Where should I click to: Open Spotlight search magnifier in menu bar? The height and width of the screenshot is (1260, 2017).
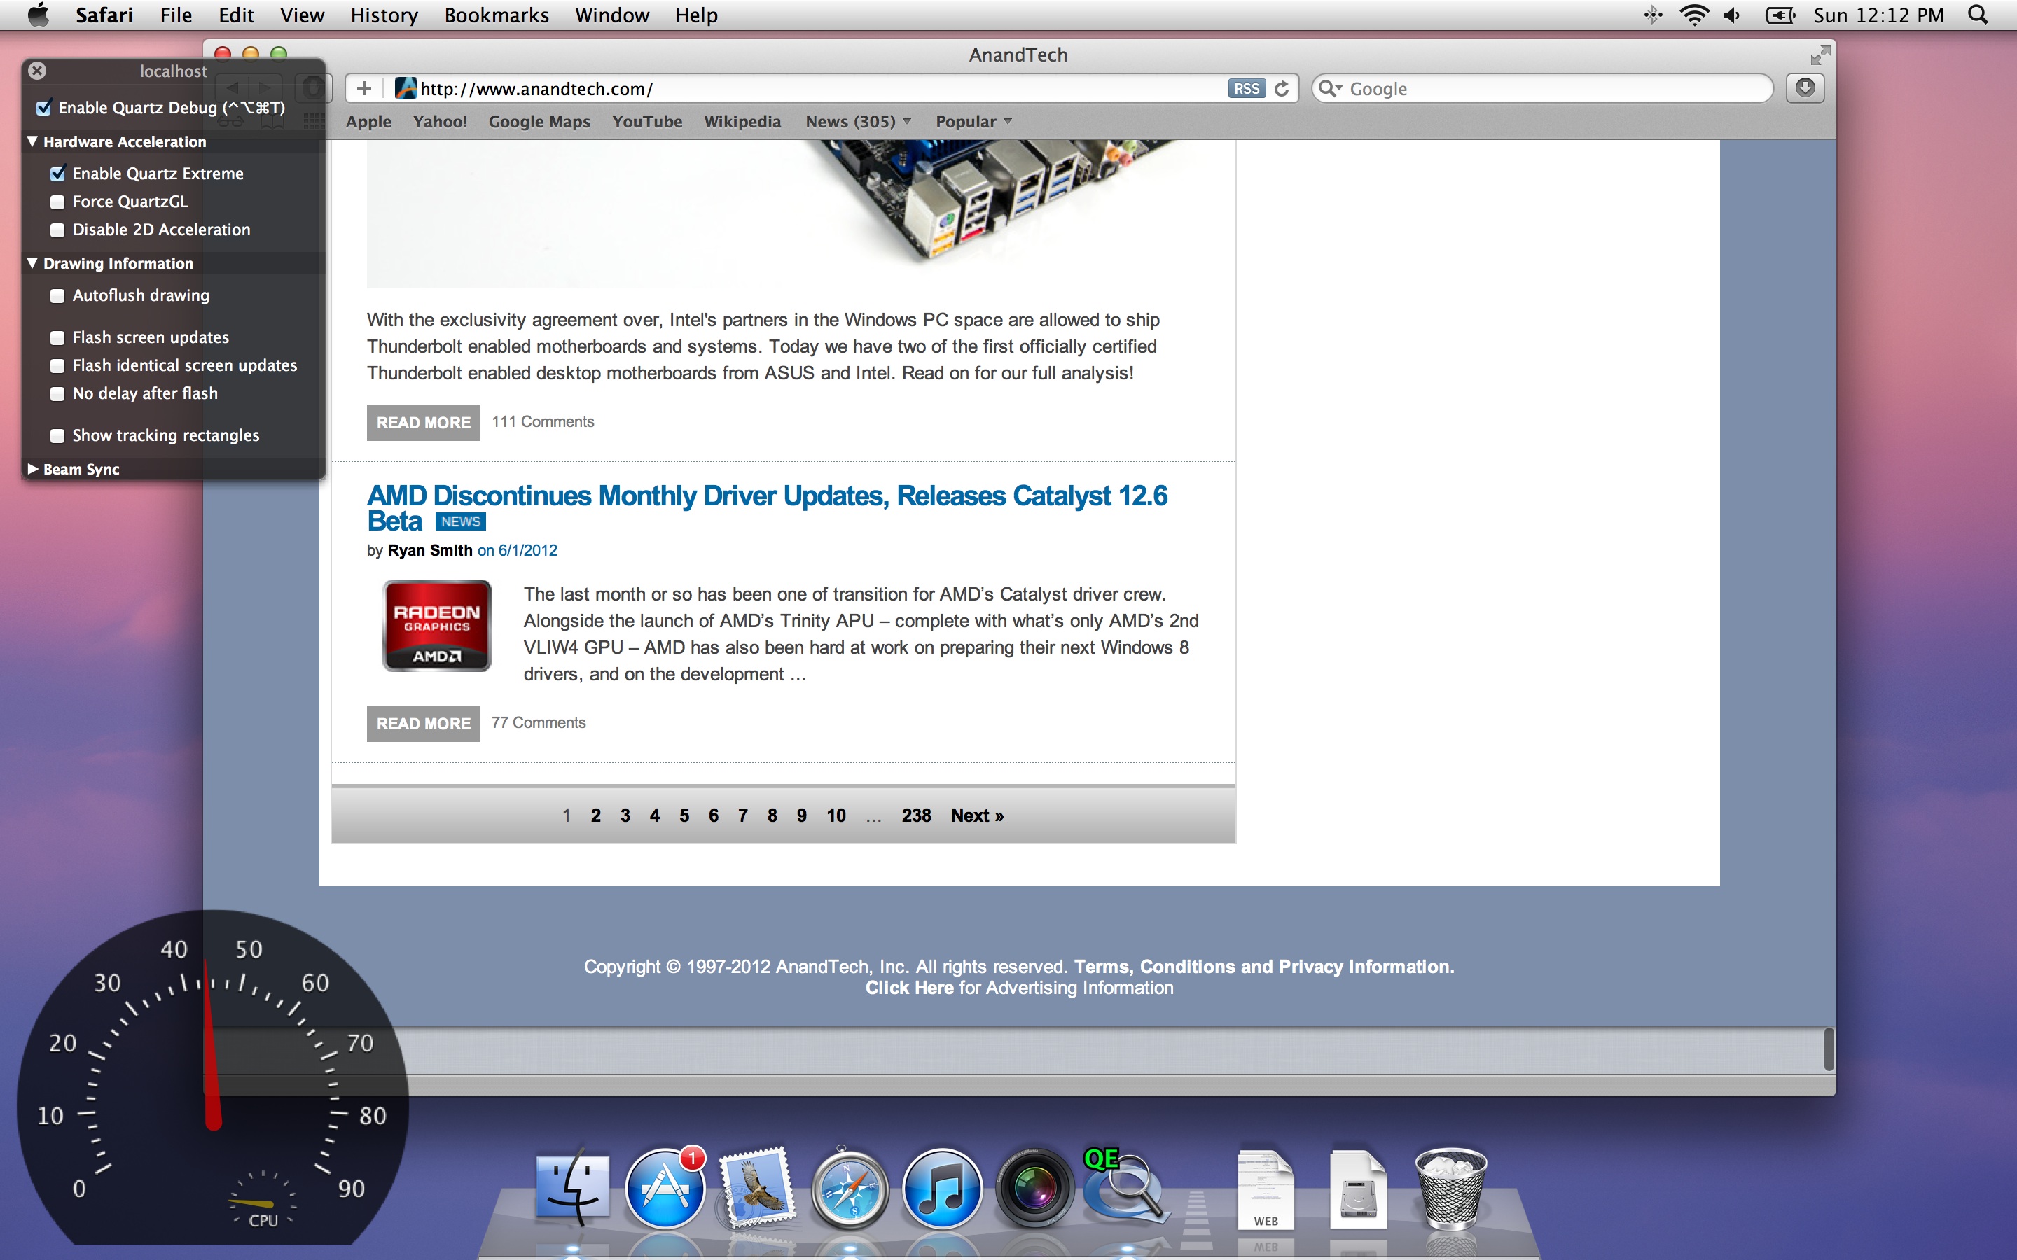[x=1978, y=15]
